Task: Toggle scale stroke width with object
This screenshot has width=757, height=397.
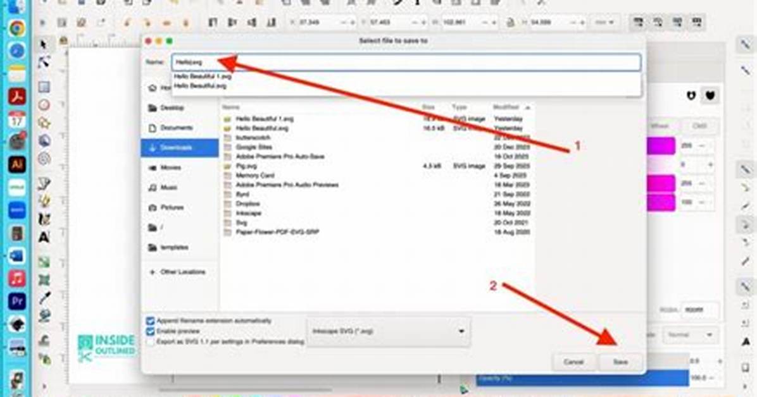Action: (x=638, y=22)
